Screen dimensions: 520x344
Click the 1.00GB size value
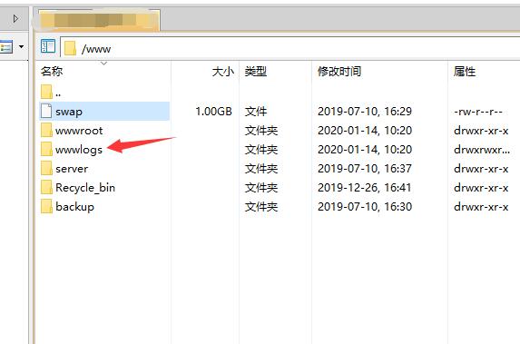pyautogui.click(x=213, y=112)
